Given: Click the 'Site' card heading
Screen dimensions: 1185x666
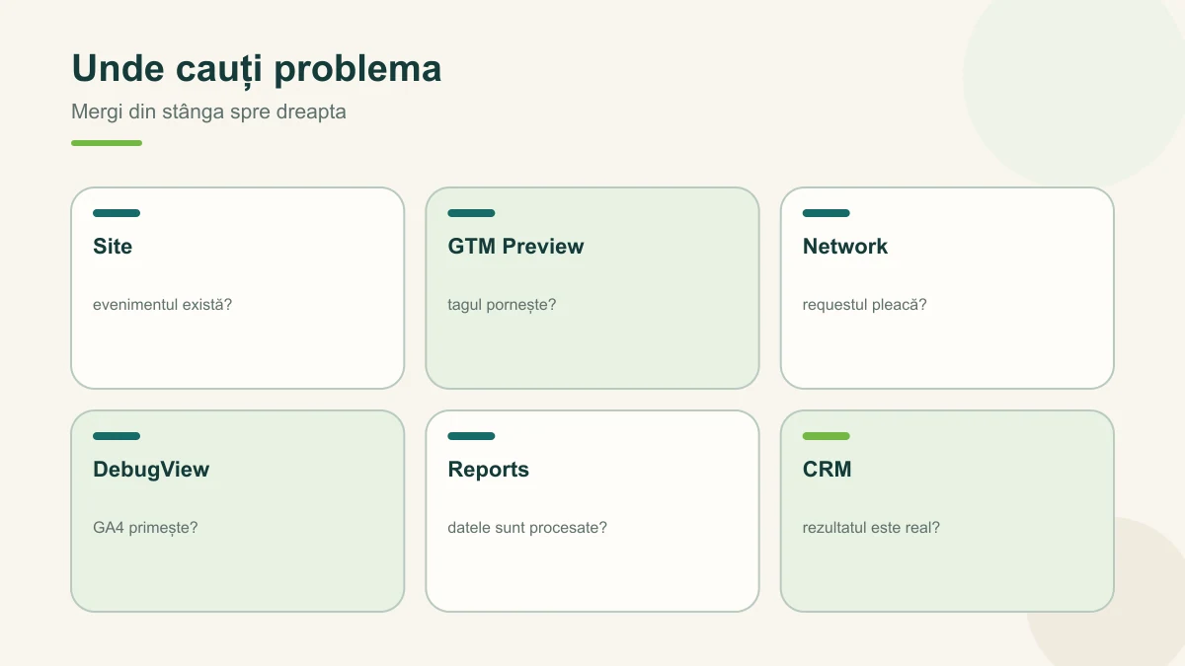Looking at the screenshot, I should click(x=113, y=247).
